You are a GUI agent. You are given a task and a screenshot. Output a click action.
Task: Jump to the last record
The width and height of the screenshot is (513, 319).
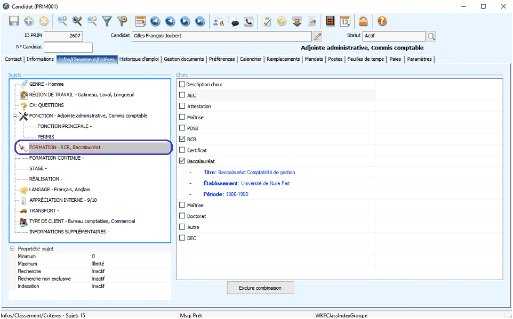coord(200,21)
